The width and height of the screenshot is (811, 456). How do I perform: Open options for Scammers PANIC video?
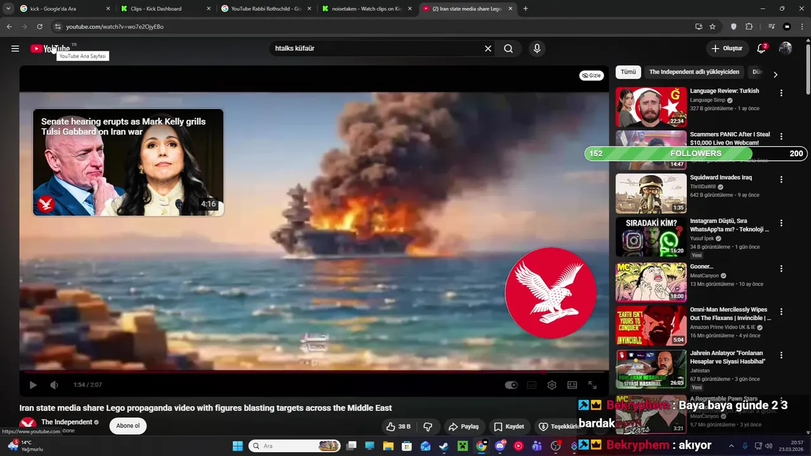click(x=781, y=136)
